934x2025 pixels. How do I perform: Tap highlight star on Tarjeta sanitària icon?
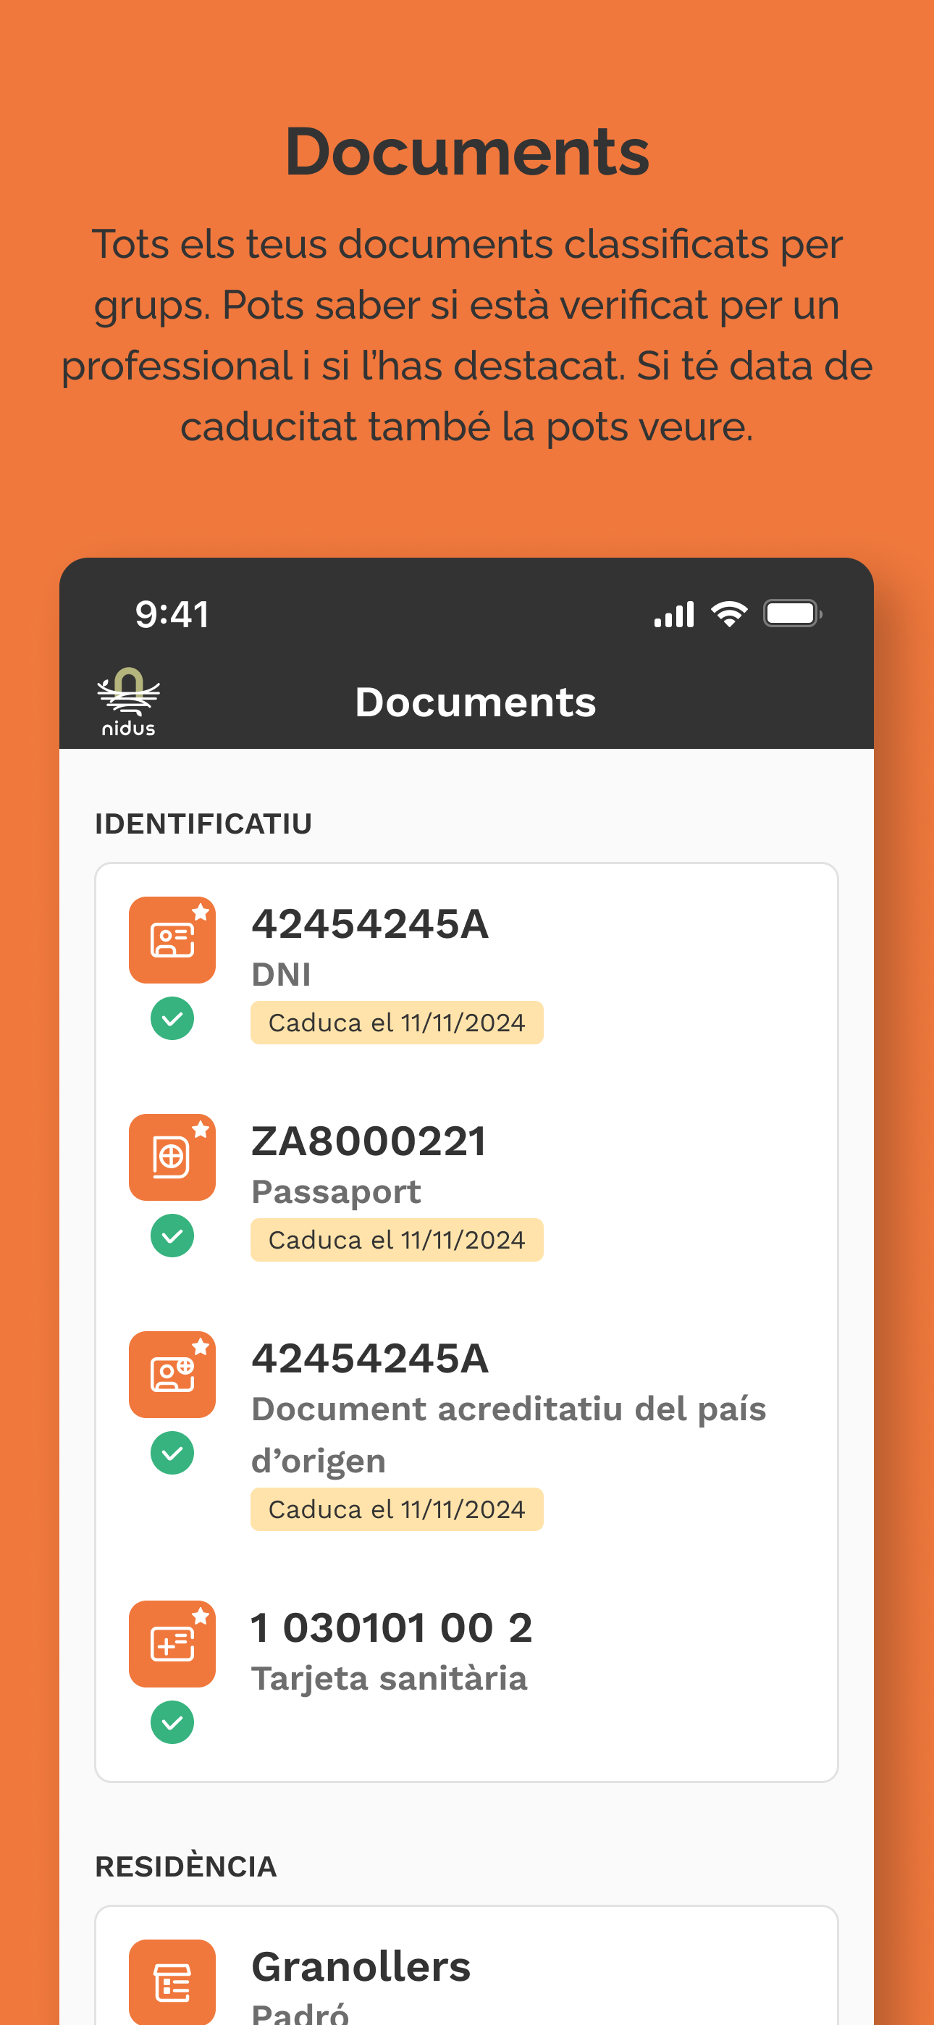pos(201,1616)
